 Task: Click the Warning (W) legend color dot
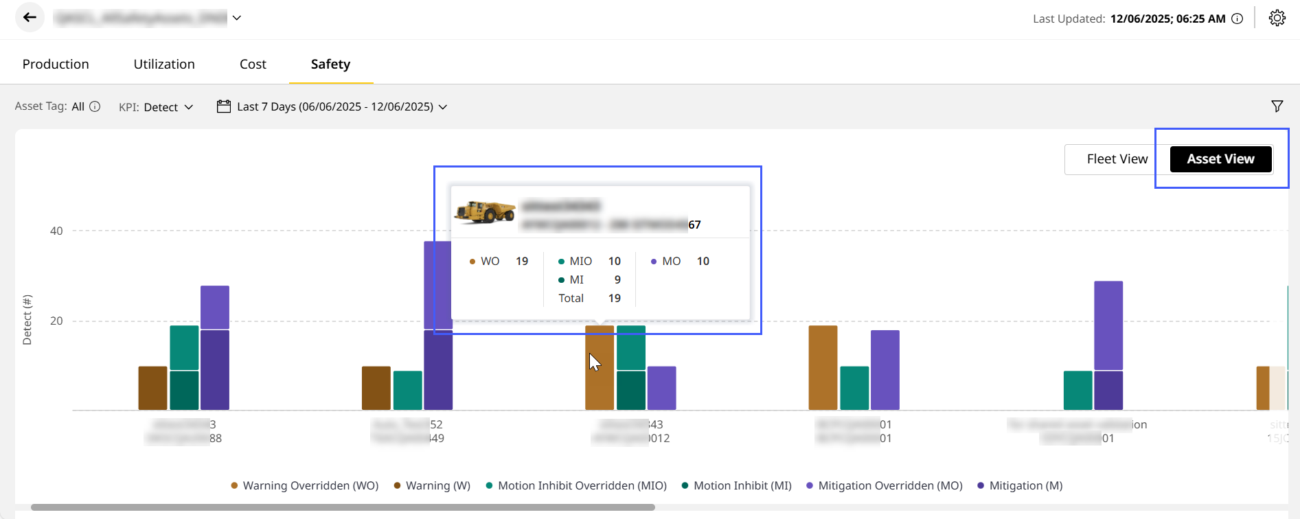point(398,486)
